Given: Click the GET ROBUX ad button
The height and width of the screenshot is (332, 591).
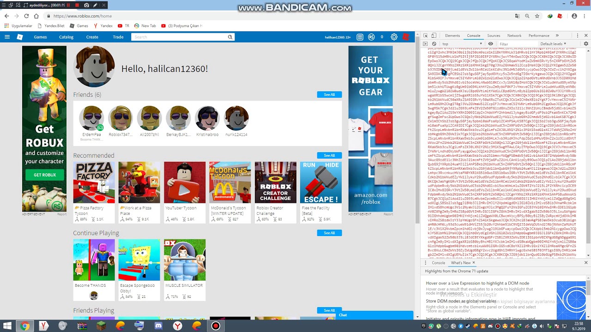Looking at the screenshot, I should pos(45,175).
